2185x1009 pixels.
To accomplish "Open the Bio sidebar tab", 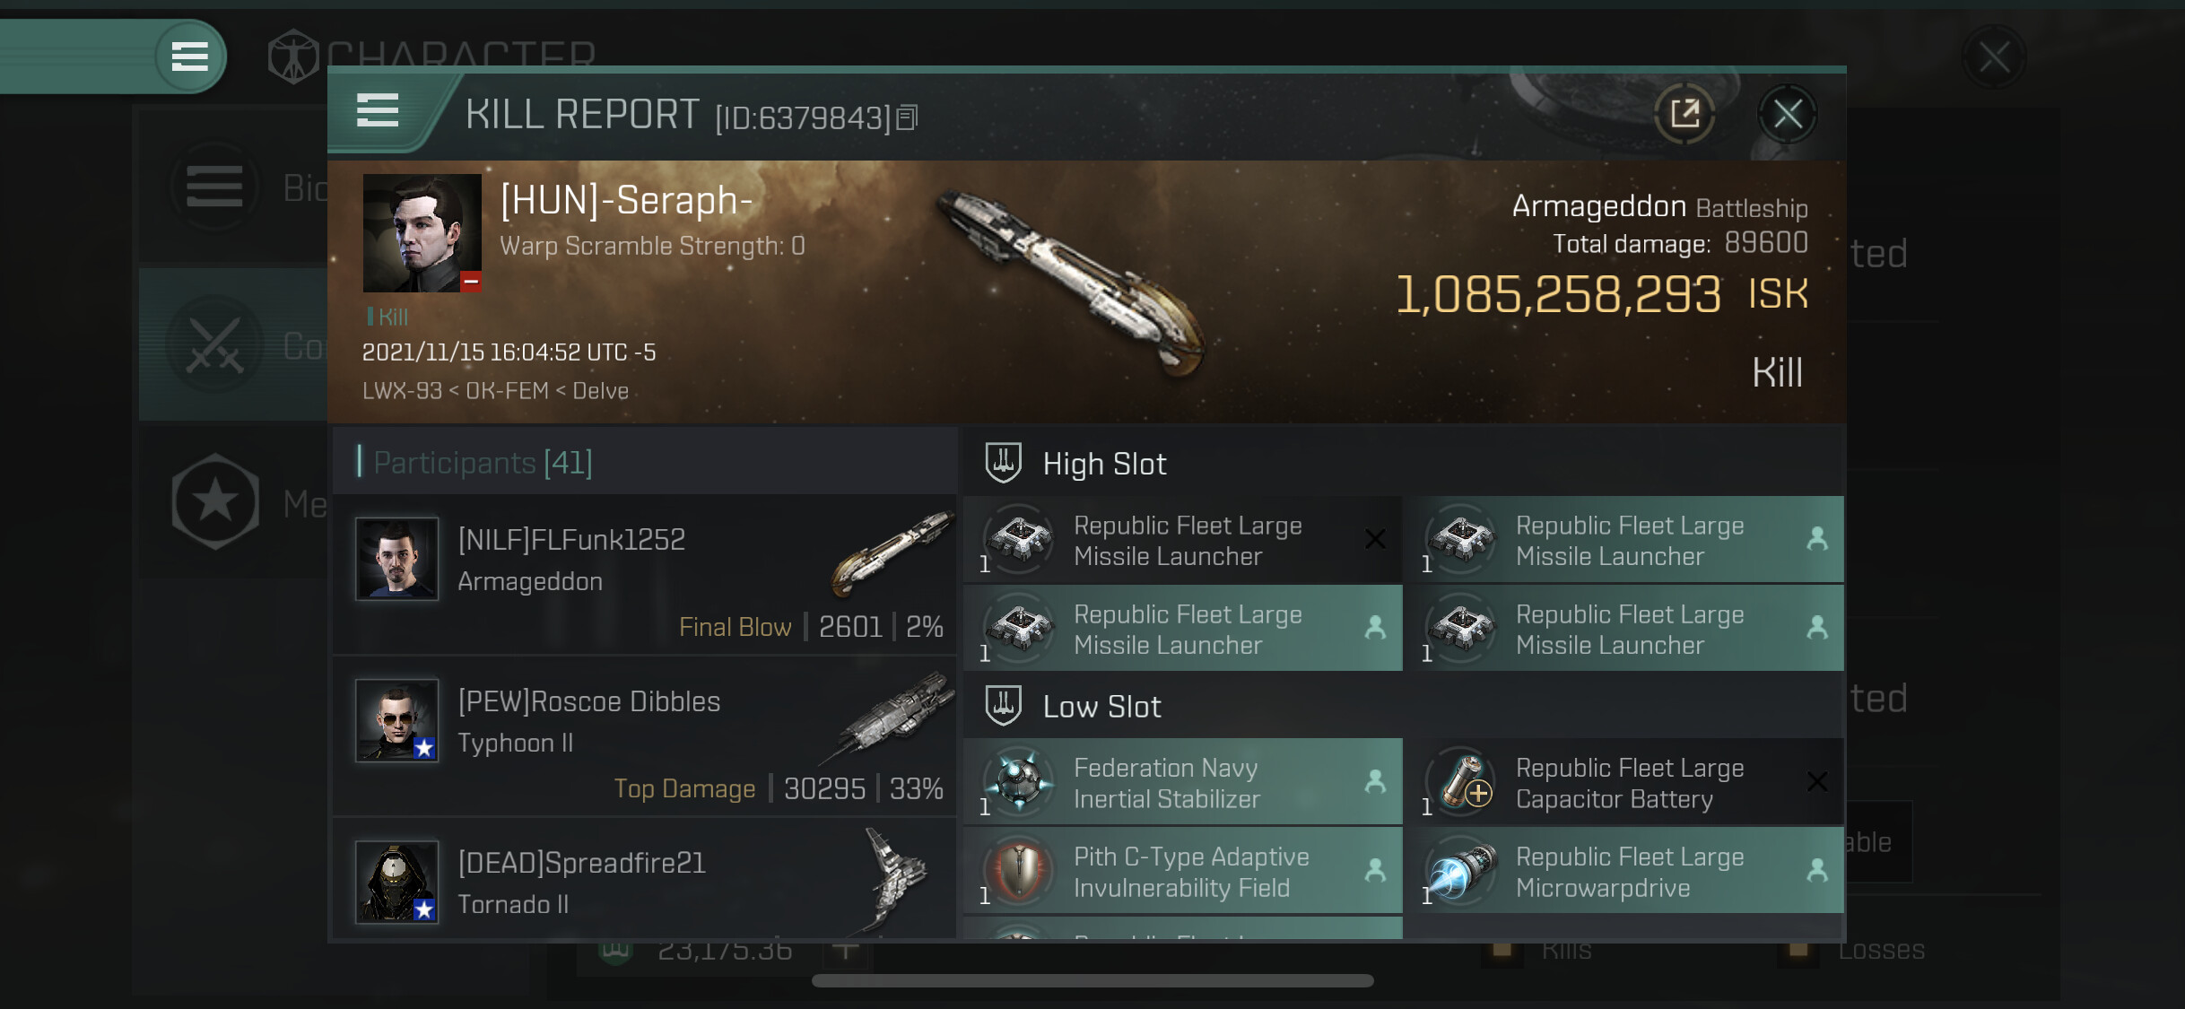I will click(233, 187).
